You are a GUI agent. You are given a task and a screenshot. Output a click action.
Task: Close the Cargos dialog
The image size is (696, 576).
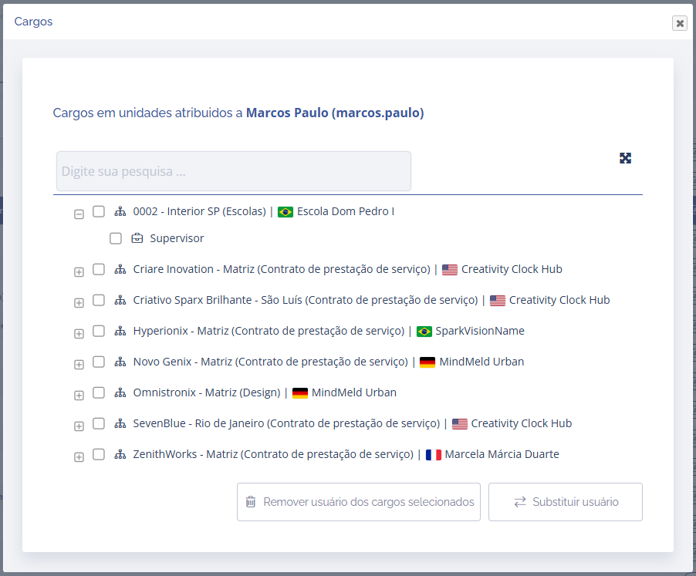click(x=679, y=23)
